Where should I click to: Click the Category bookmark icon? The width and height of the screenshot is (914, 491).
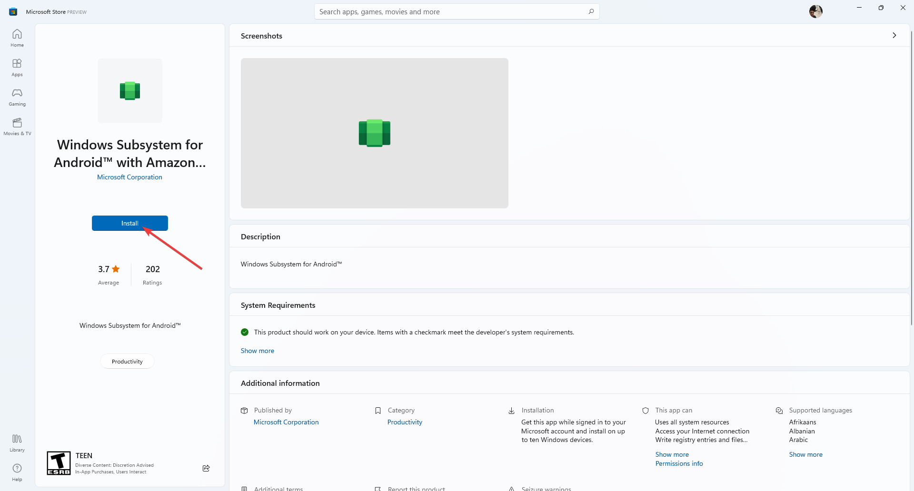378,411
